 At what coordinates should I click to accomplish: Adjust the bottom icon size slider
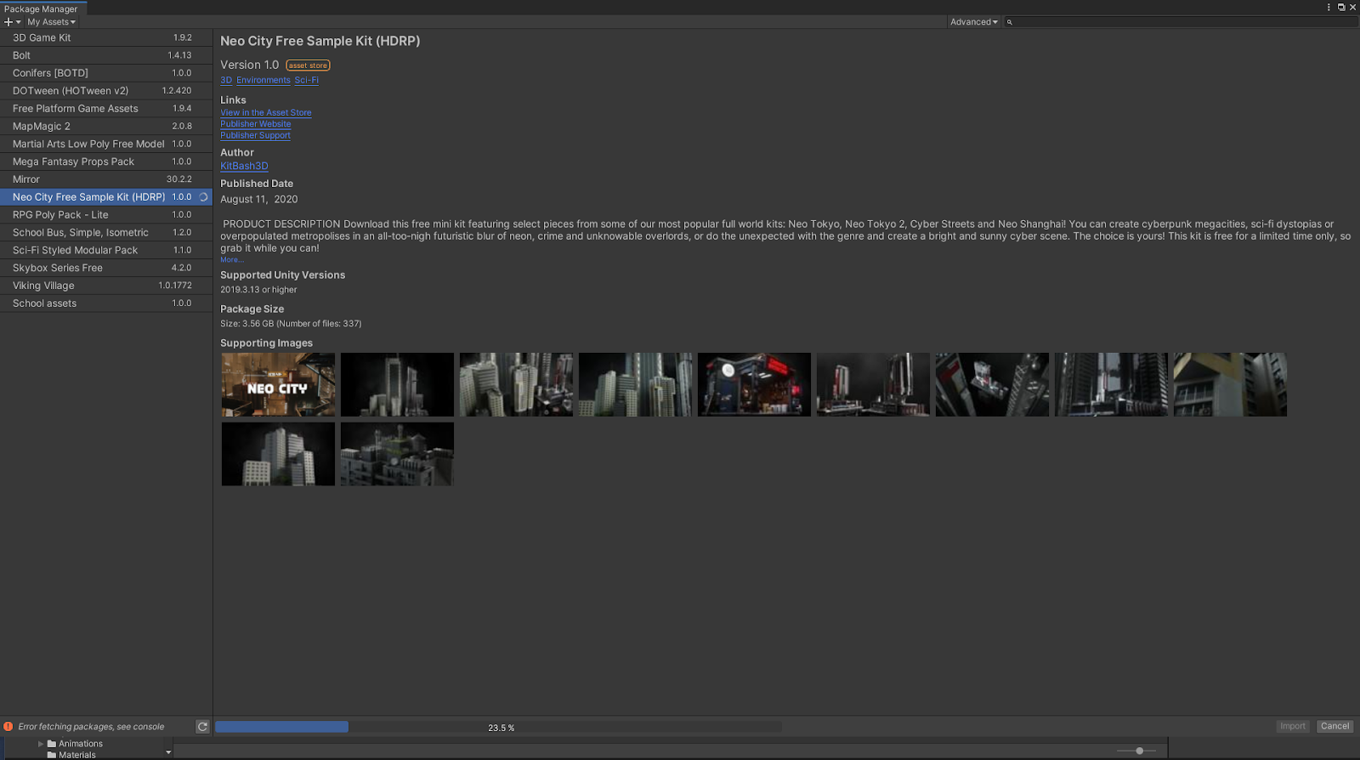[1139, 751]
